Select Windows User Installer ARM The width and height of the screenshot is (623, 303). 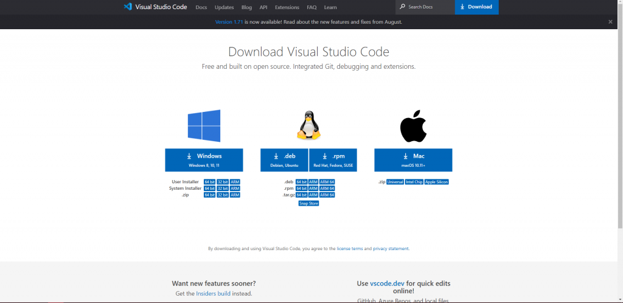tap(235, 182)
